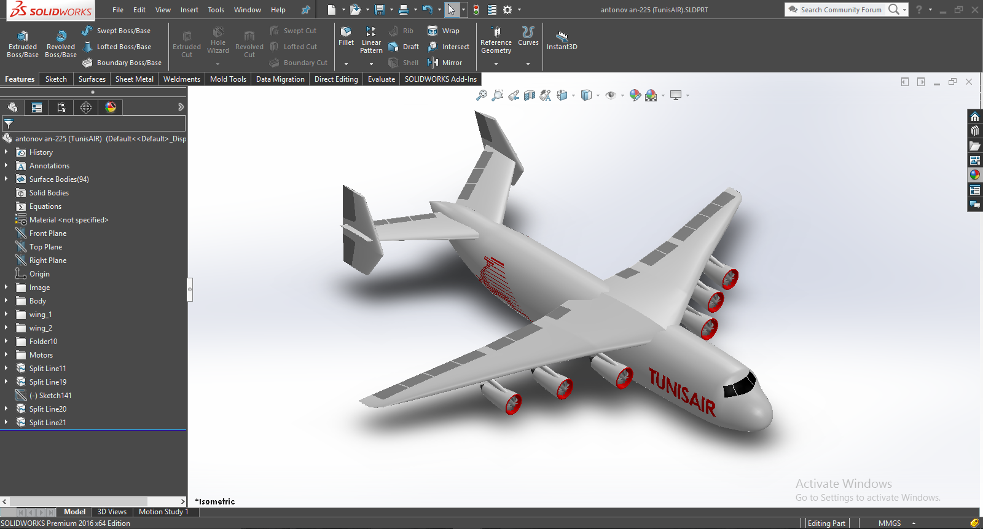
Task: Expand Surface Bodies(94) folder
Action: (6, 179)
